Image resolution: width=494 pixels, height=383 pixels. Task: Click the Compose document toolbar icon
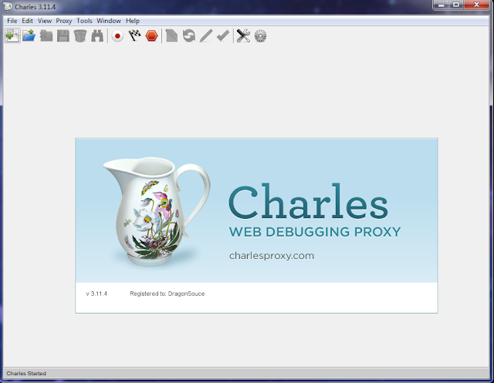pos(171,35)
